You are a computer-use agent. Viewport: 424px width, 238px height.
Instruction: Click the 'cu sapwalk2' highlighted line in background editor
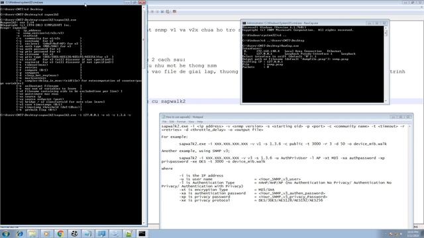tap(169, 101)
